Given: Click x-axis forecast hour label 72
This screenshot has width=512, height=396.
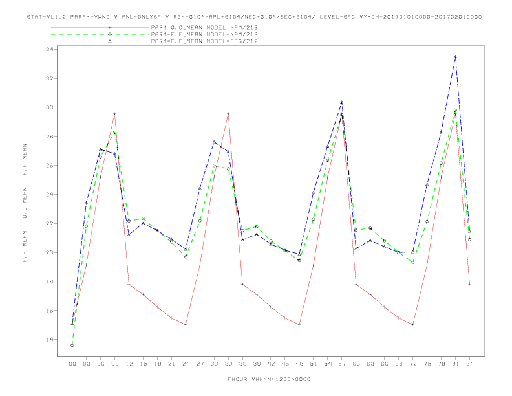Looking at the screenshot, I should point(412,364).
